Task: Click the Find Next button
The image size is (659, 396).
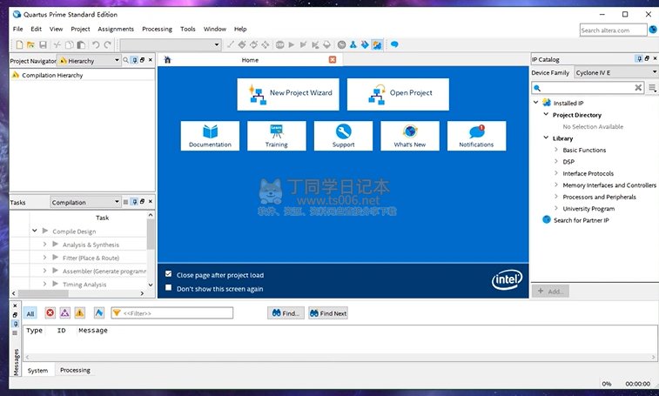Action: click(328, 313)
